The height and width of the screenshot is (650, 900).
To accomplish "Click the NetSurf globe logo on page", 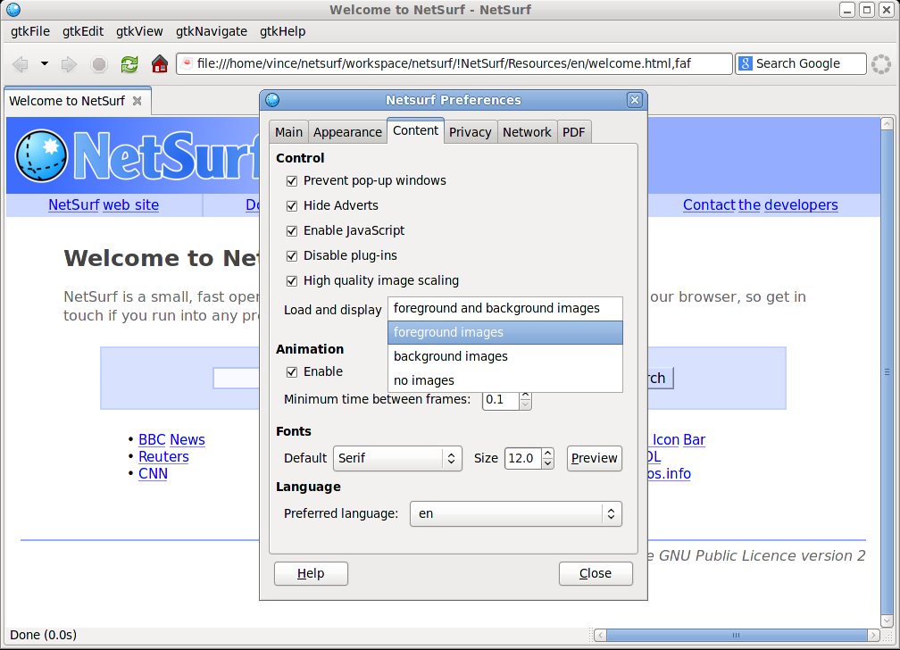I will click(41, 155).
